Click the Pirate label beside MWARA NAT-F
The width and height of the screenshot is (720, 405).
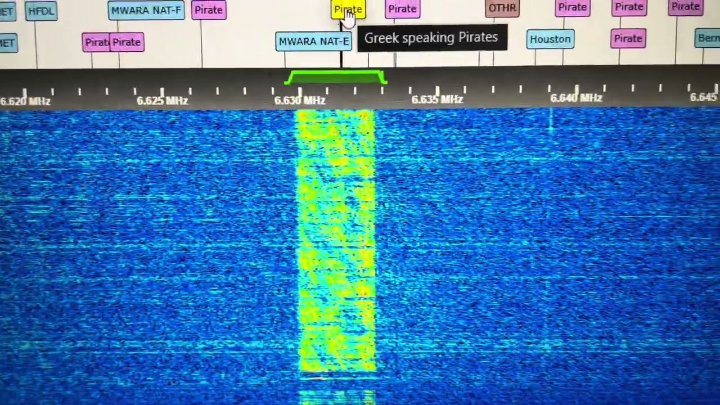[x=209, y=10]
